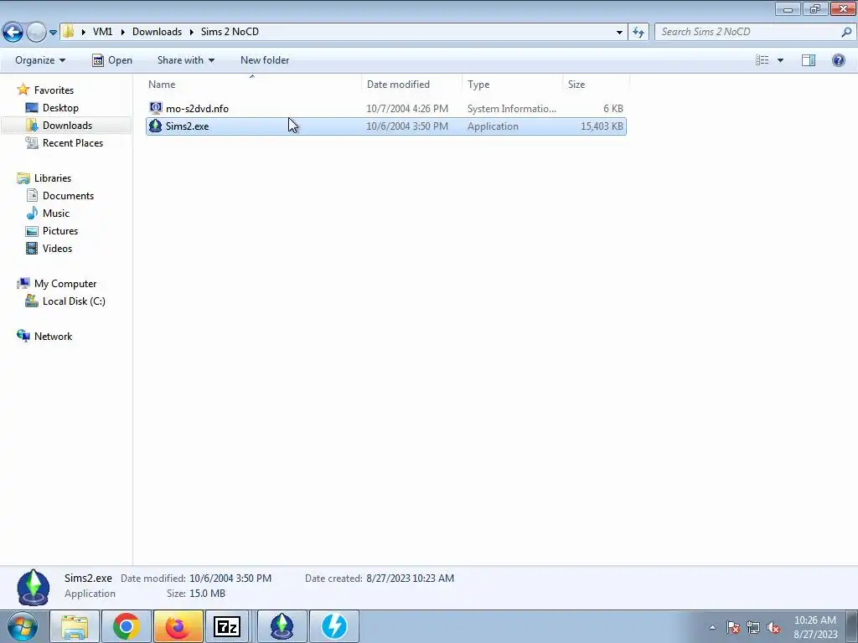The image size is (858, 643).
Task: Open the Videos library
Action: tap(58, 248)
